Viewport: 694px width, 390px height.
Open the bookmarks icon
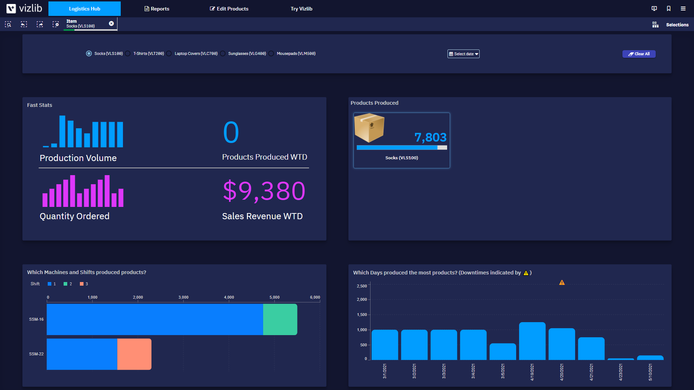click(x=668, y=8)
